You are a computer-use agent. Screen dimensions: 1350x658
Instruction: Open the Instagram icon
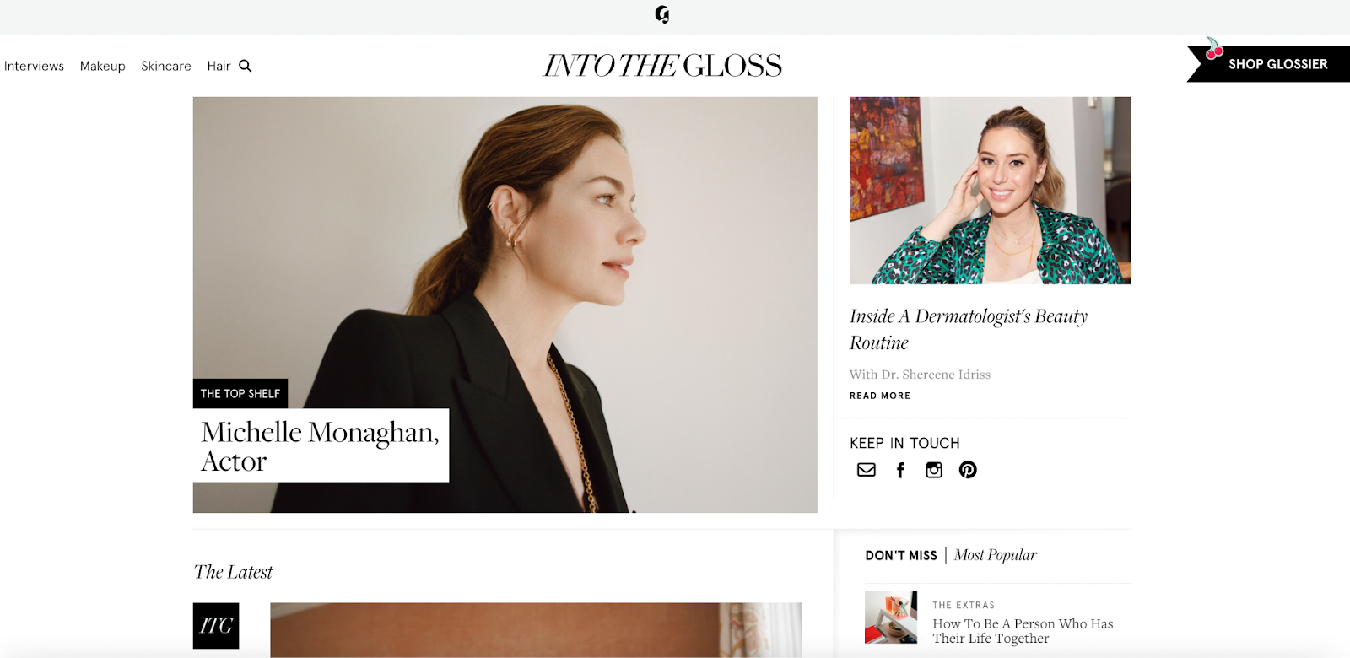[x=934, y=470]
